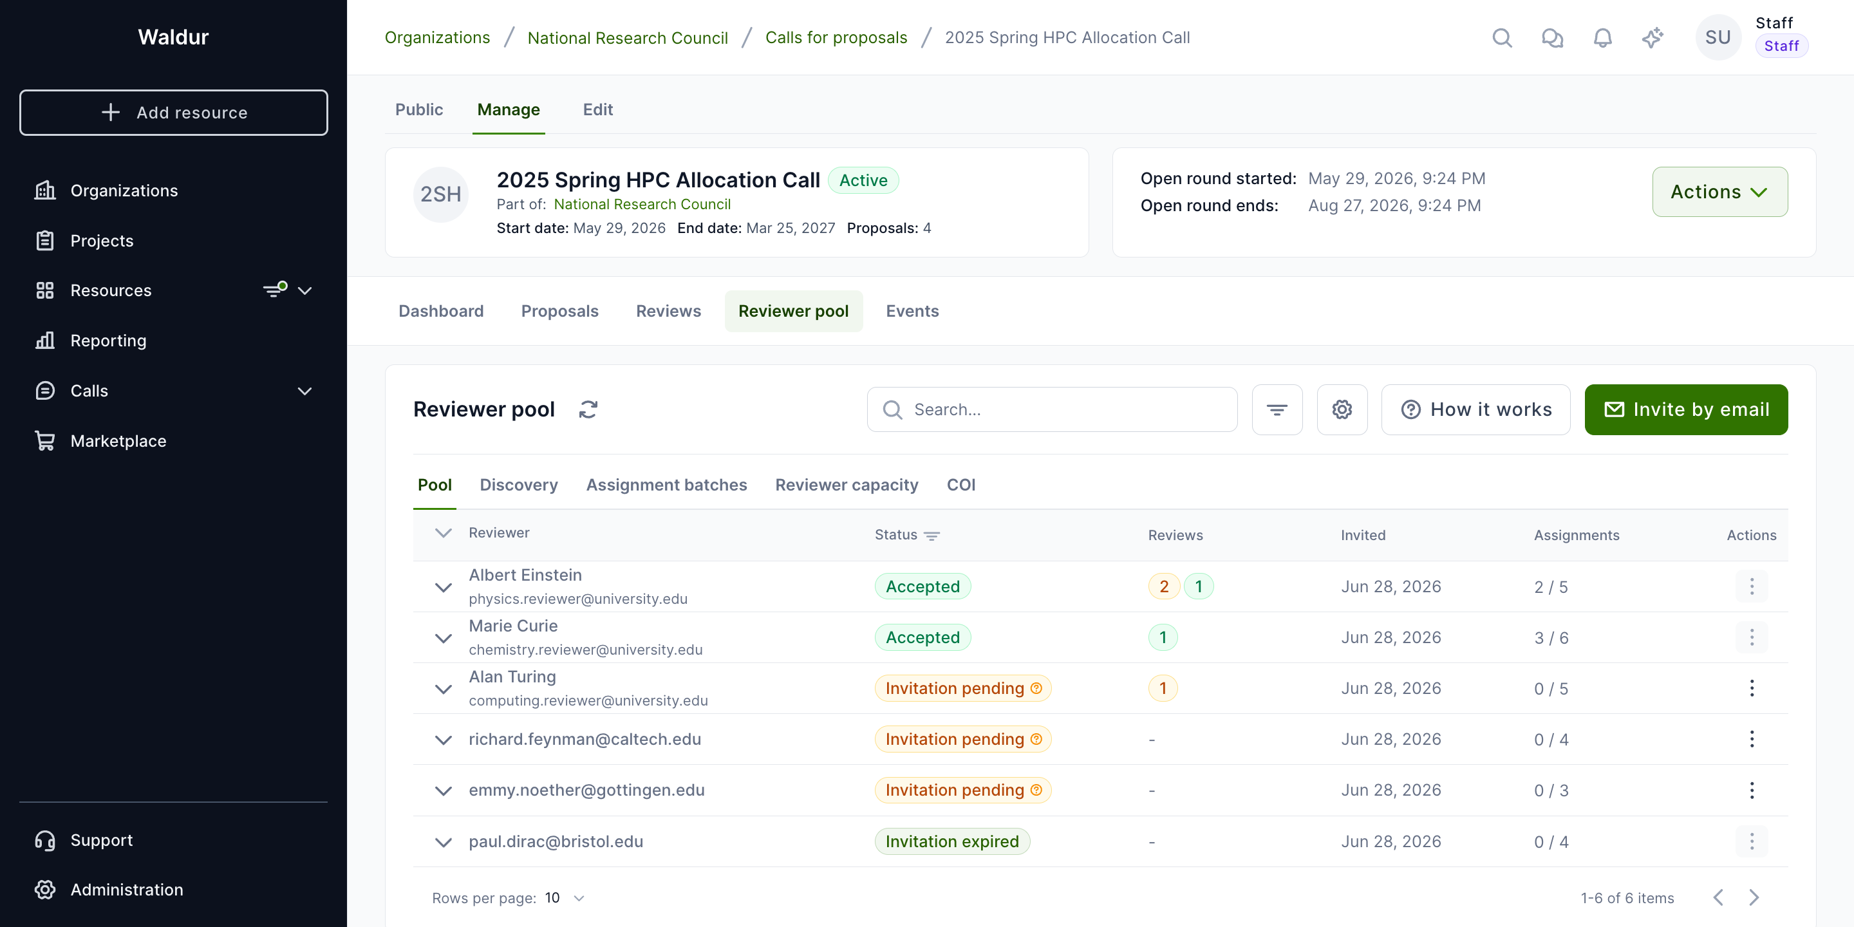Open actions menu for Alan Turing
This screenshot has width=1854, height=927.
coord(1751,688)
